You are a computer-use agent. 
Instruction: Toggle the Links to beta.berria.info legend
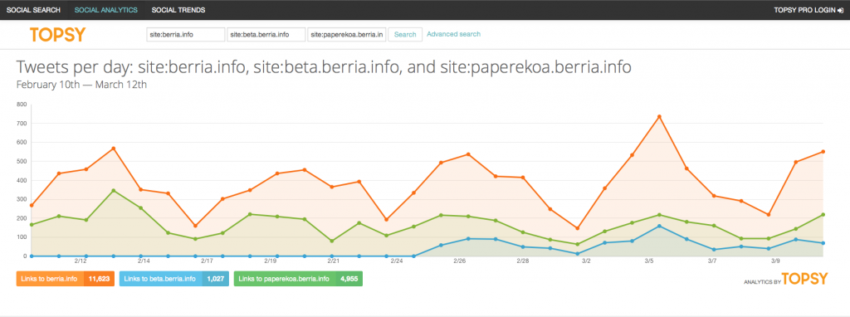(173, 279)
